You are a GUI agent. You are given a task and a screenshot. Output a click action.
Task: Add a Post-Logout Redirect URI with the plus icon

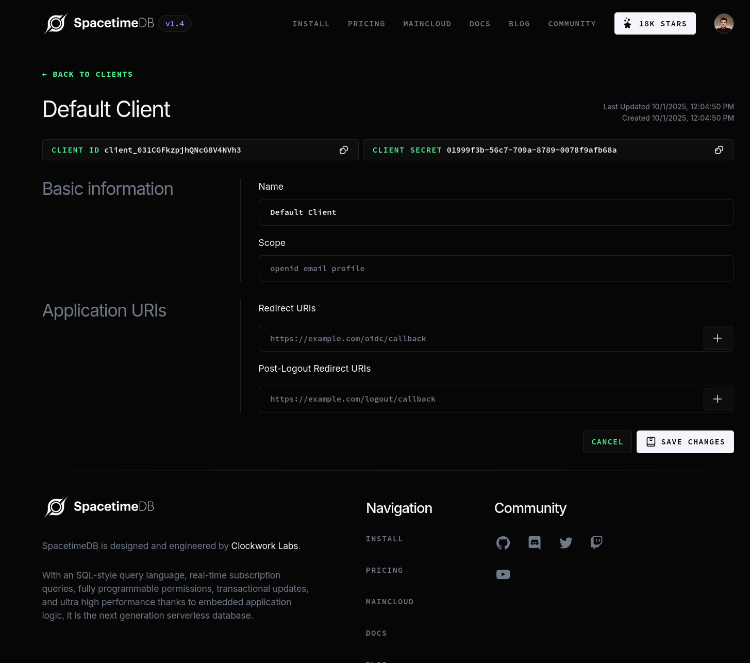click(717, 399)
